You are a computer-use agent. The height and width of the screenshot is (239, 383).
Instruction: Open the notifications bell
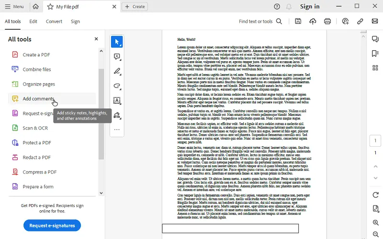(x=289, y=7)
